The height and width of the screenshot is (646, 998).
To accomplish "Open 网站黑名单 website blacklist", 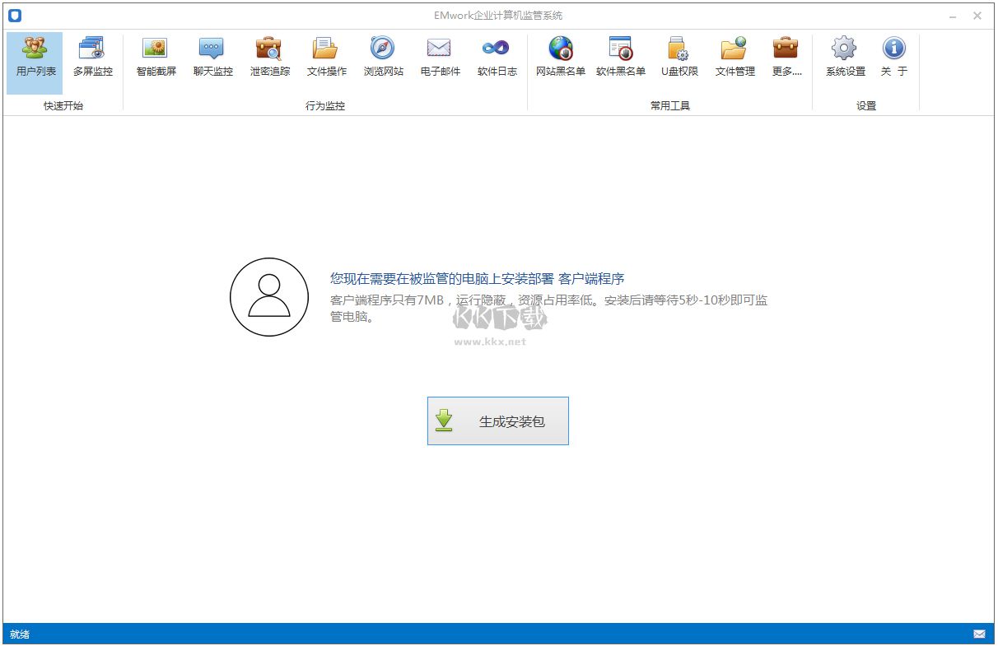I will click(560, 58).
